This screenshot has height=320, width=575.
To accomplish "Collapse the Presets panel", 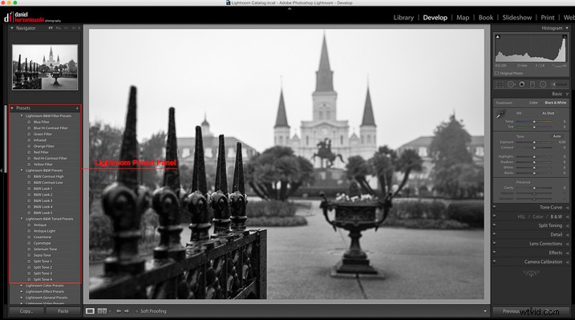I will click(x=12, y=108).
